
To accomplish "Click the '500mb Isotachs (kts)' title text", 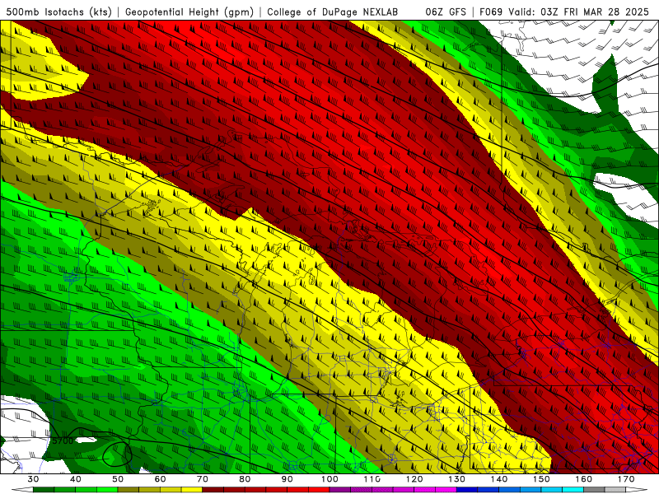I will tap(58, 12).
